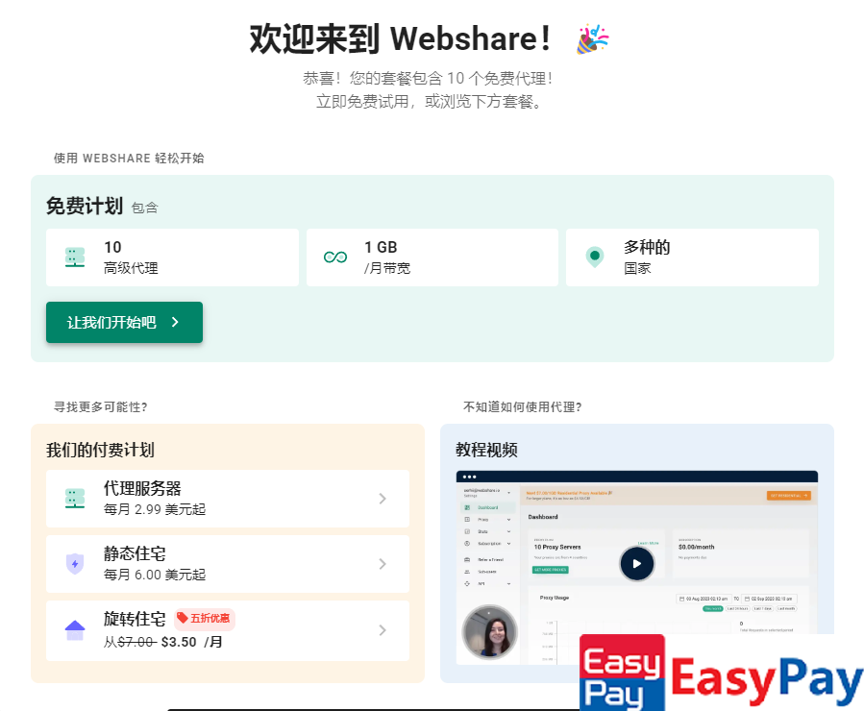The height and width of the screenshot is (711, 864).
Task: Open the 教程视频 dashboard thumbnail
Action: 637,567
